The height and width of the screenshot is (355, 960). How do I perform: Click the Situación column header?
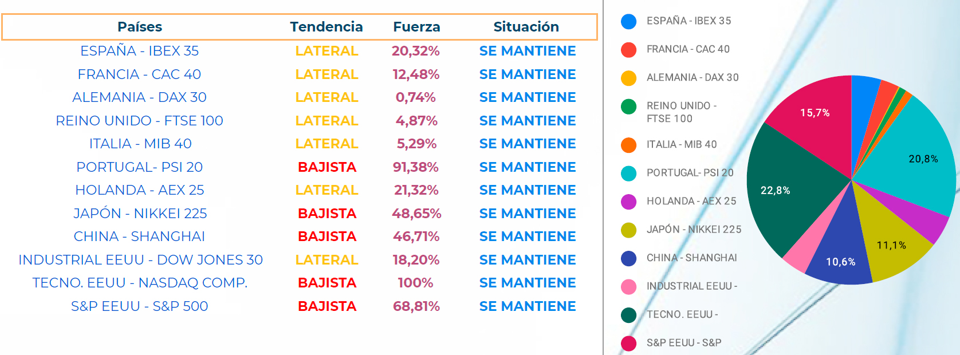pyautogui.click(x=526, y=27)
